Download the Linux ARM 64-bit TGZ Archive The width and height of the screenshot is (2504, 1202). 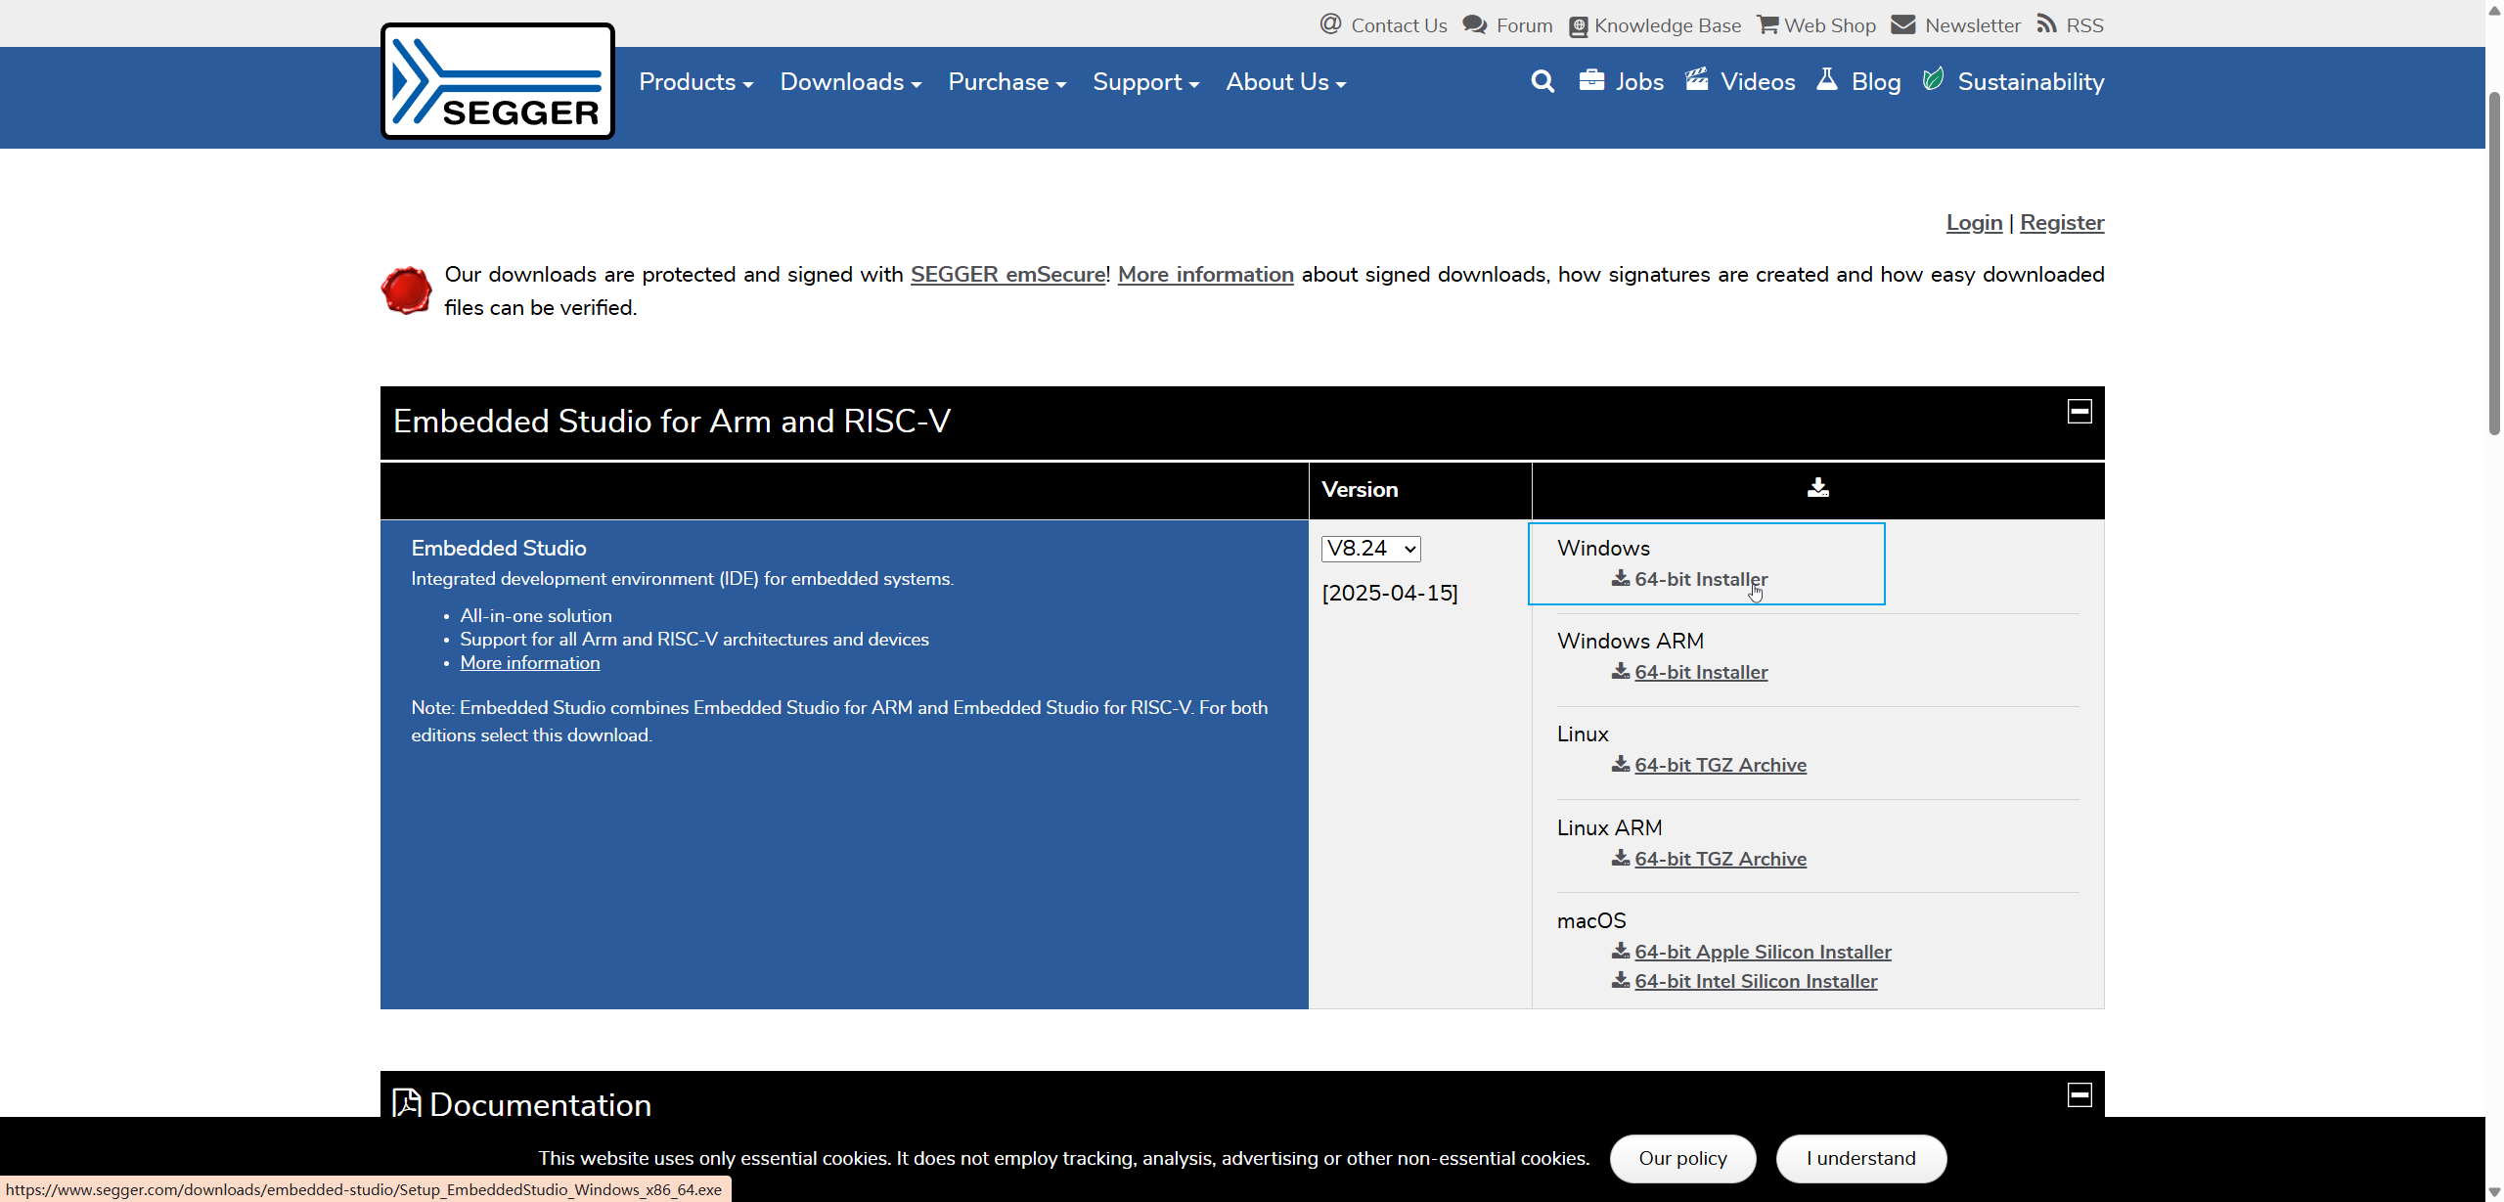[x=1721, y=859]
